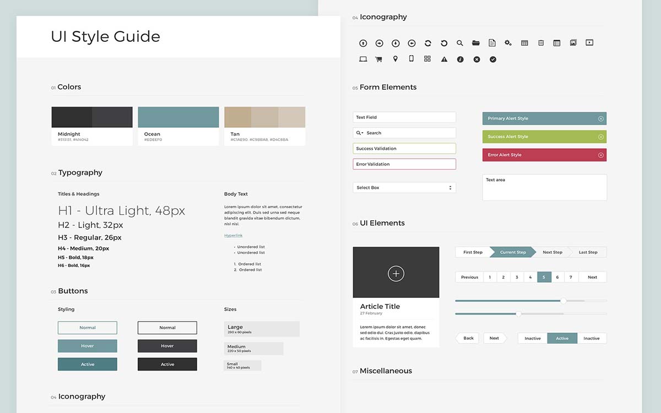
Task: Dismiss the Success Alert Style banner
Action: (x=601, y=137)
